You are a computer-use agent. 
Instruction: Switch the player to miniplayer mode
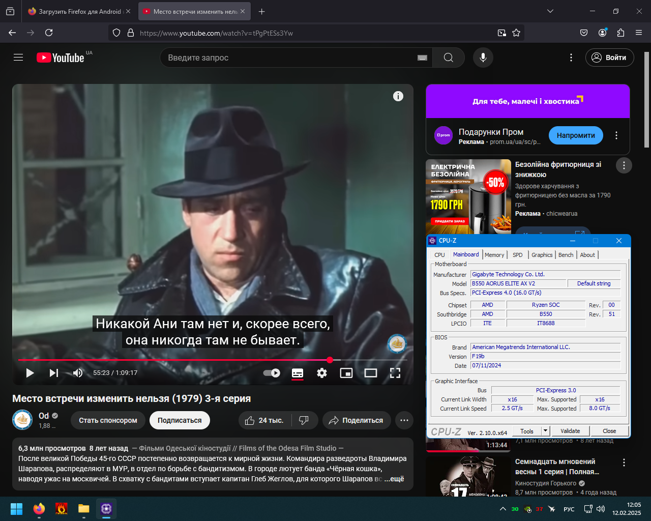[346, 373]
